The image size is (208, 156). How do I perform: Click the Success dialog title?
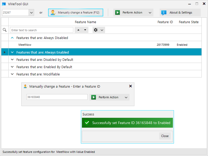click(x=88, y=114)
